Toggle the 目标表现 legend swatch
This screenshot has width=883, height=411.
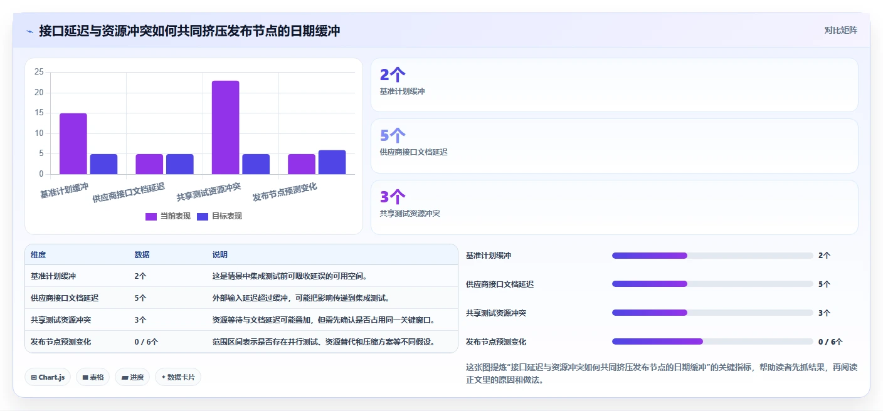click(203, 216)
